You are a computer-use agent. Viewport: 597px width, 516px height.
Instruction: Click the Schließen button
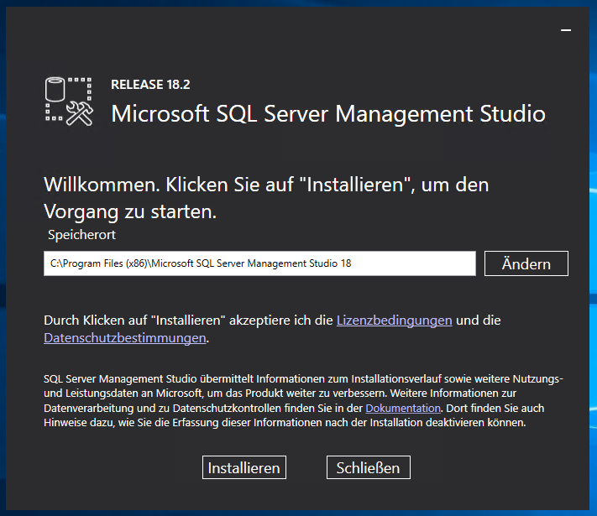click(x=368, y=467)
